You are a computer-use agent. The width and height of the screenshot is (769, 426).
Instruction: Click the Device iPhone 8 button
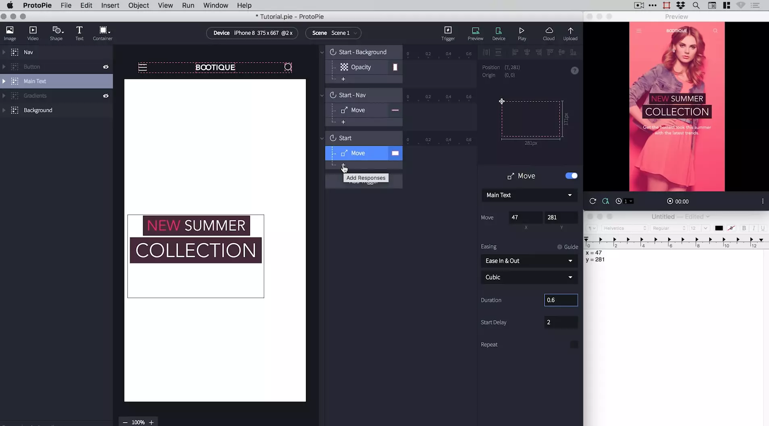[x=252, y=33]
